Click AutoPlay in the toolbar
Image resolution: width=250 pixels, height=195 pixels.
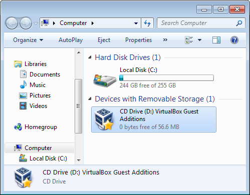(x=71, y=40)
